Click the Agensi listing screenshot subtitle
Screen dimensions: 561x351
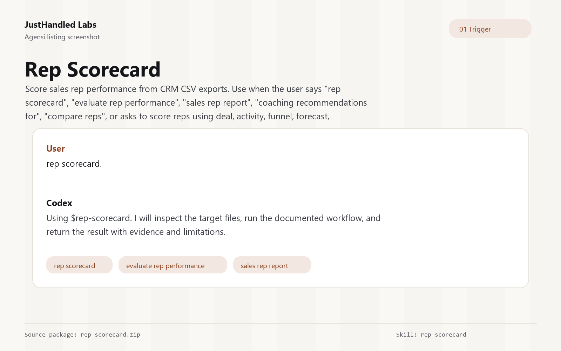62,37
